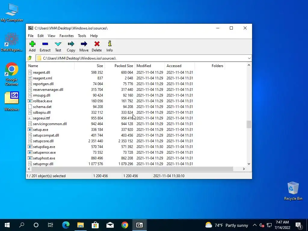This screenshot has height=231, width=308.
Task: Open the Windows Start menu
Action: 7,225
